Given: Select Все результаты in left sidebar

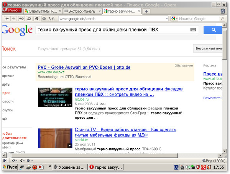Looking at the screenshot, I should tap(14, 67).
